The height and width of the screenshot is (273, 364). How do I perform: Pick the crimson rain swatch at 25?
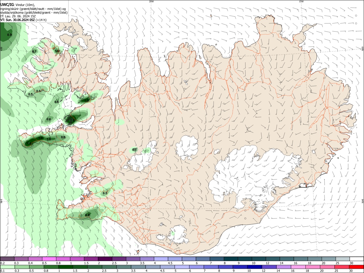click(x=342, y=267)
